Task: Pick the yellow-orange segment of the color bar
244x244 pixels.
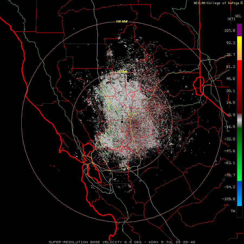Action: click(x=239, y=48)
